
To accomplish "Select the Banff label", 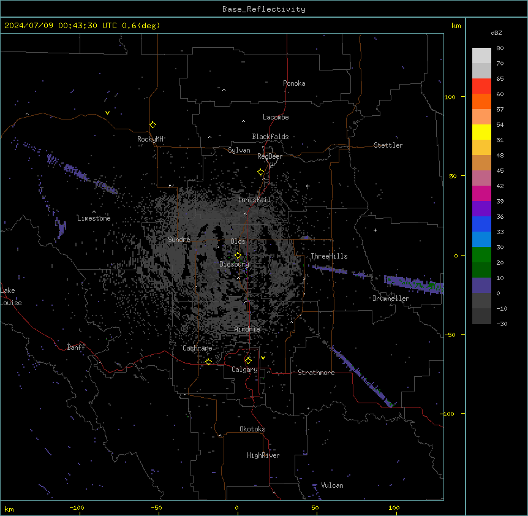I will point(76,347).
